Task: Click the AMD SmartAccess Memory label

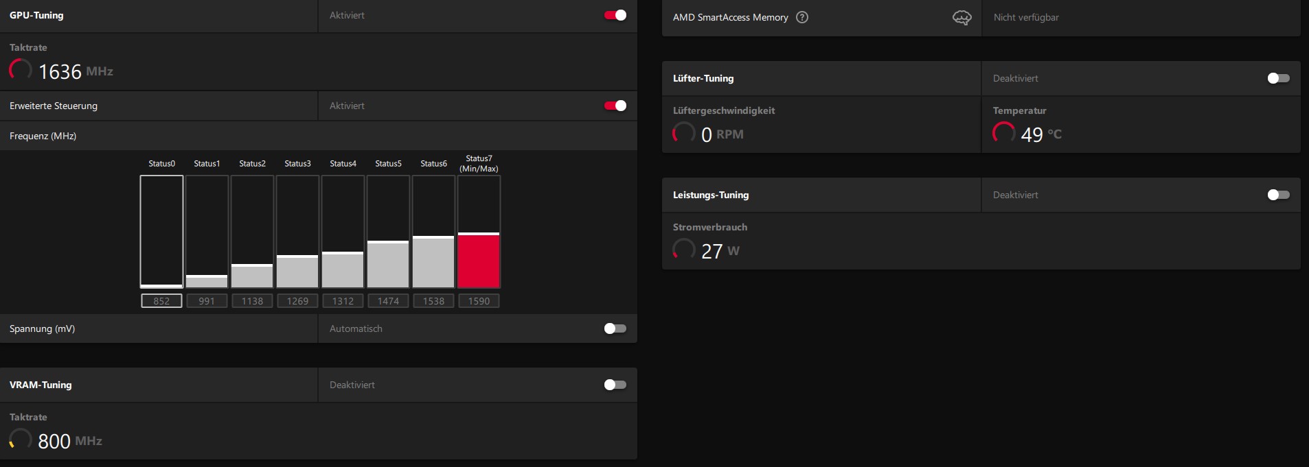Action: [x=730, y=17]
